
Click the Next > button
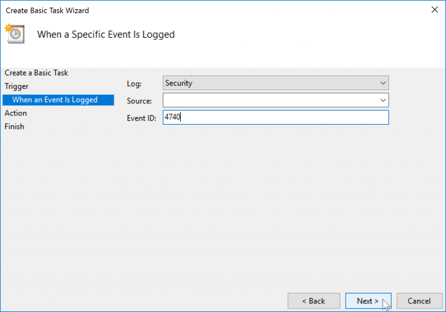(368, 301)
